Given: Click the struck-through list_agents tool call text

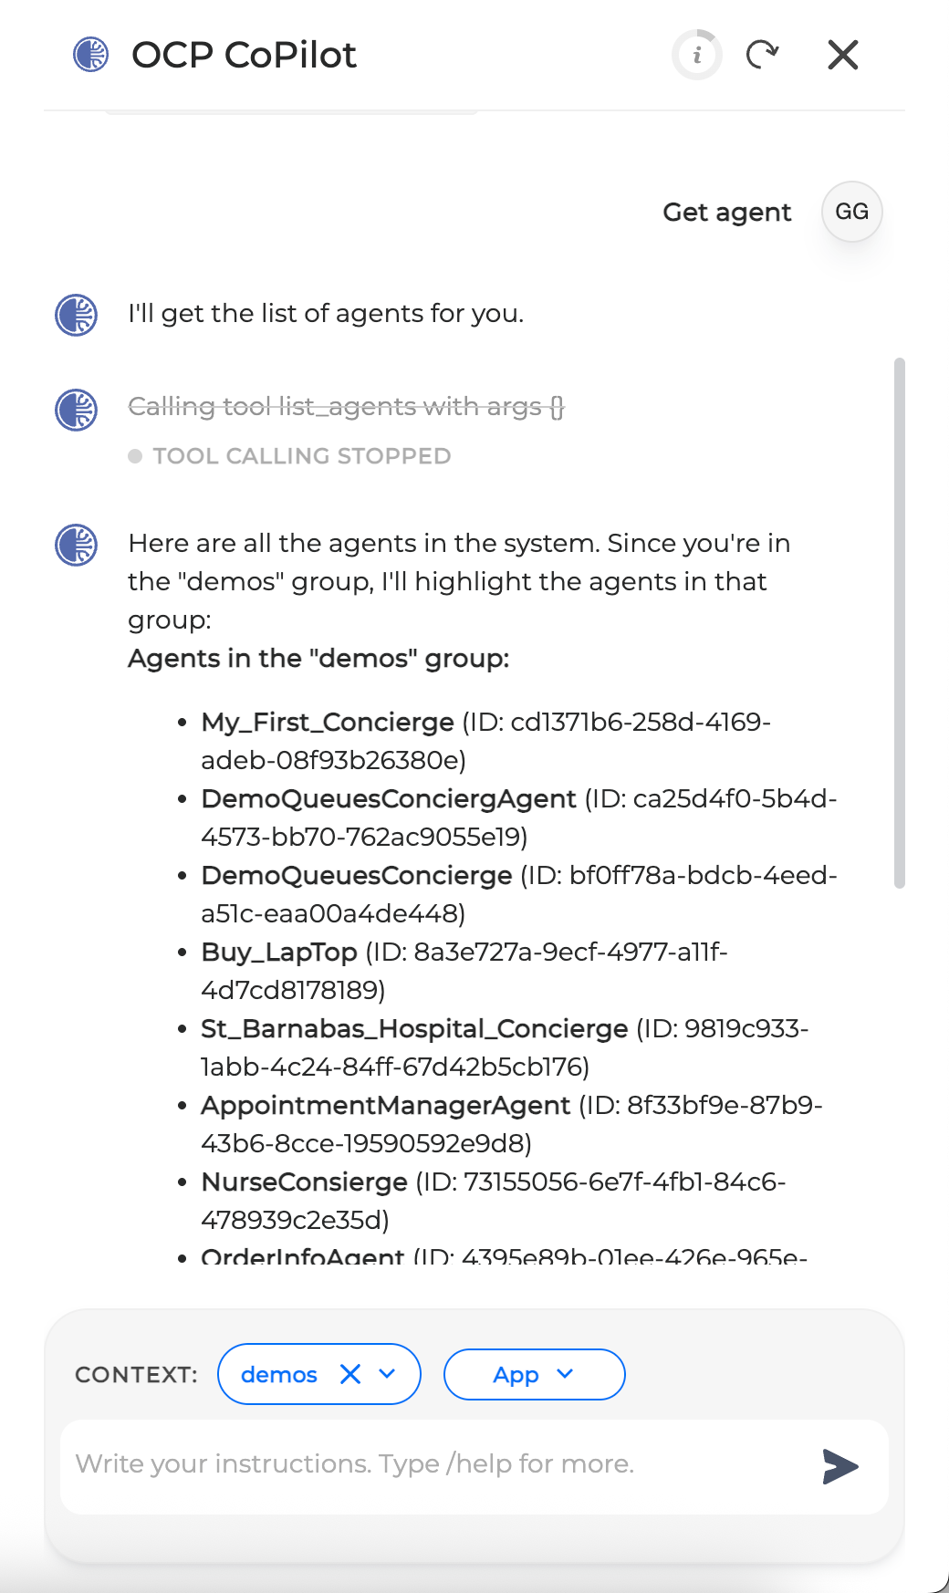Looking at the screenshot, I should pos(346,406).
